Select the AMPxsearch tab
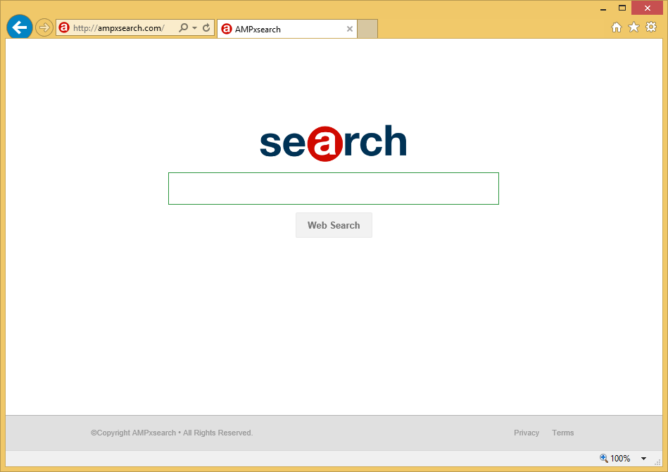 pyautogui.click(x=282, y=29)
